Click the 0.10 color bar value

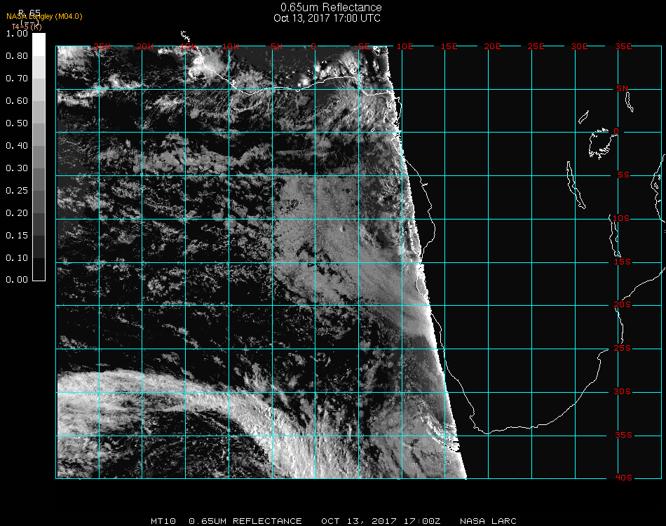[17, 258]
